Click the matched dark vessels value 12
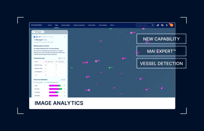This screenshot has width=204, height=131. click(46, 65)
